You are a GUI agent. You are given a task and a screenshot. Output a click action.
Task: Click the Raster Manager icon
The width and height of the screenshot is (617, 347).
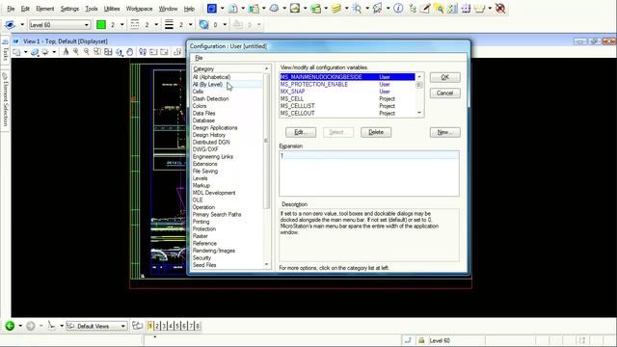[x=295, y=9]
